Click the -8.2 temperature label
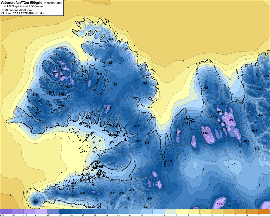 click(x=35, y=95)
